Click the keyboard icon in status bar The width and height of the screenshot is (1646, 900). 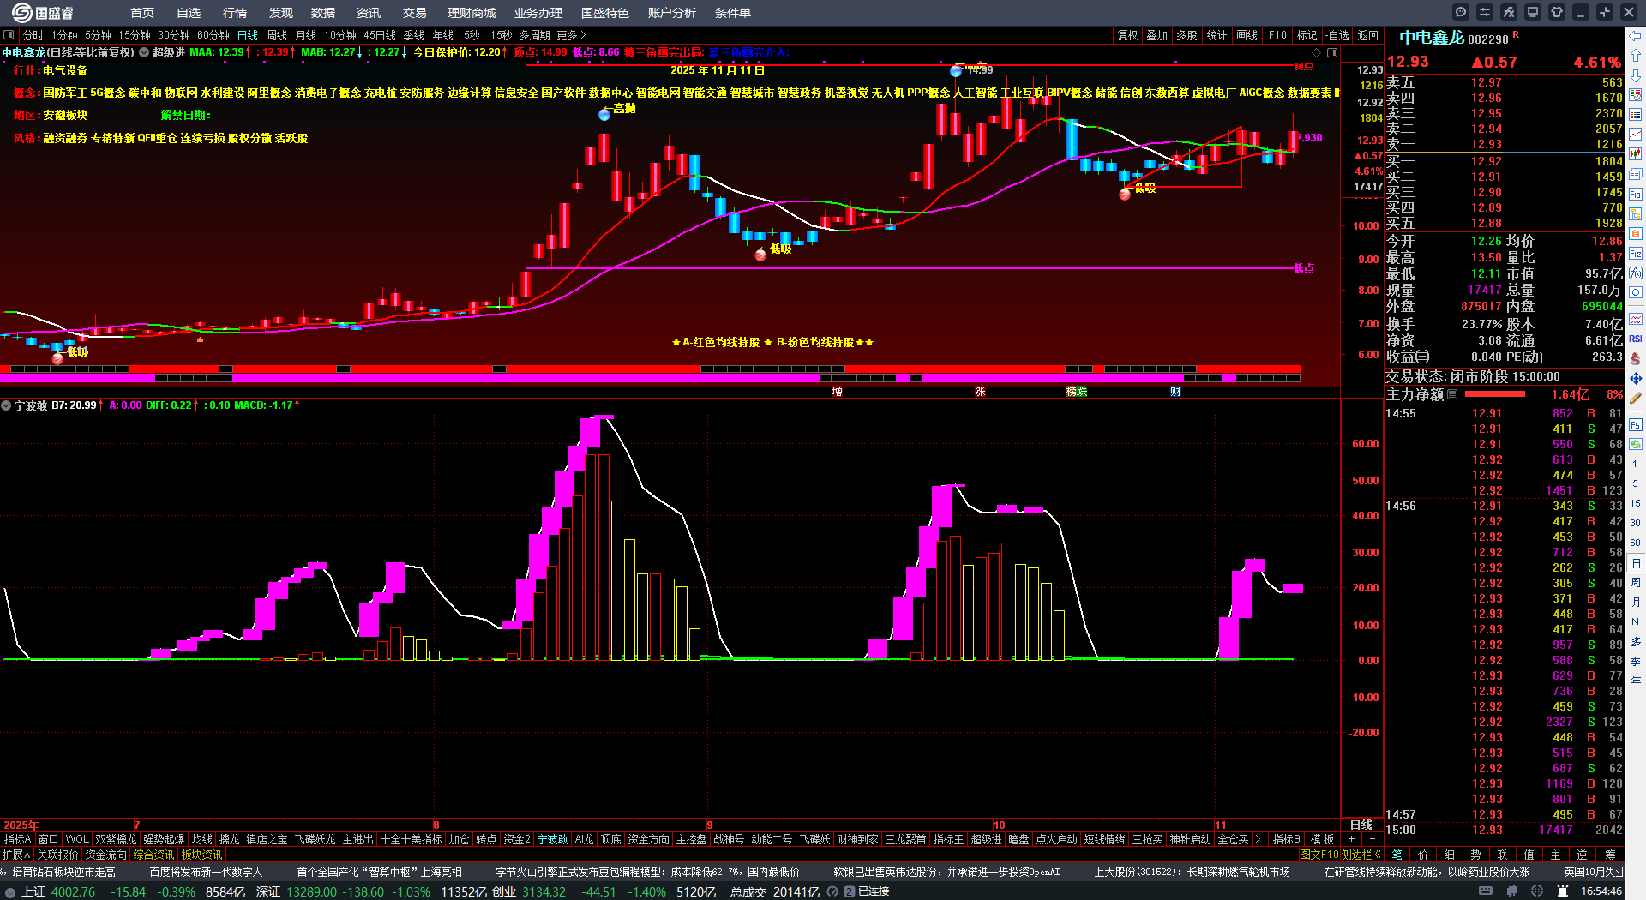click(1486, 891)
